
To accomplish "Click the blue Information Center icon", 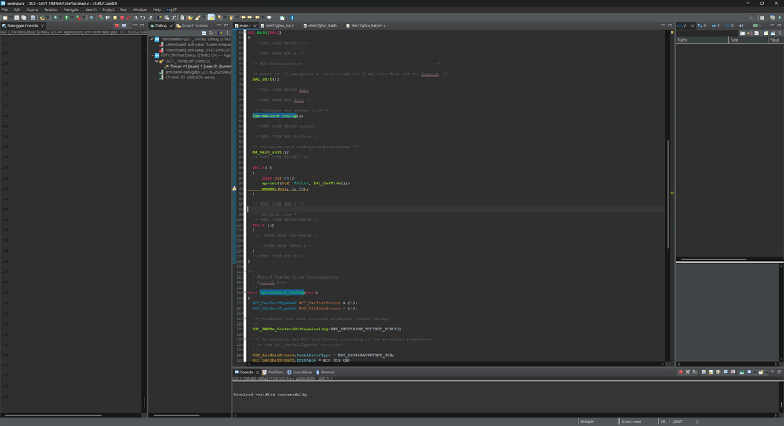I will [x=292, y=17].
